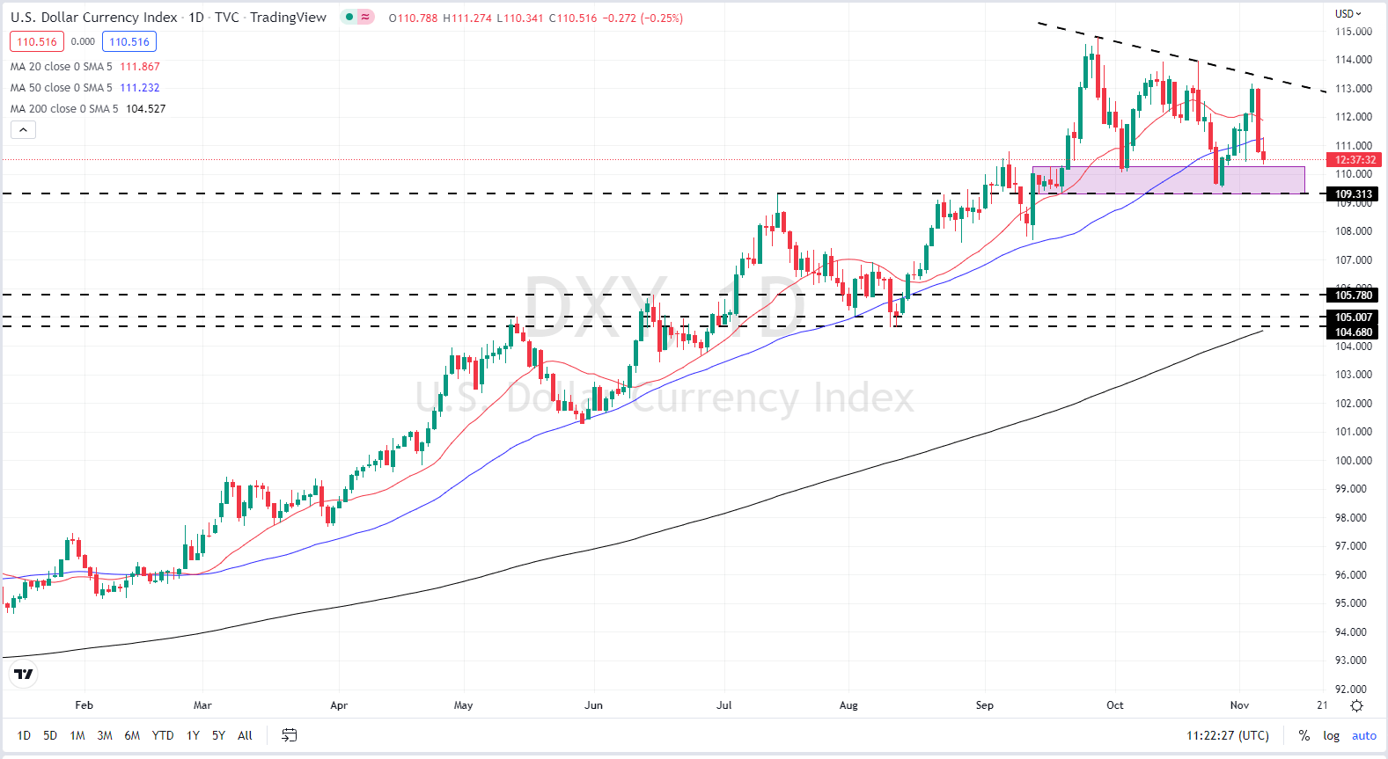
Task: Collapse the indicator legend arrow
Action: [24, 130]
